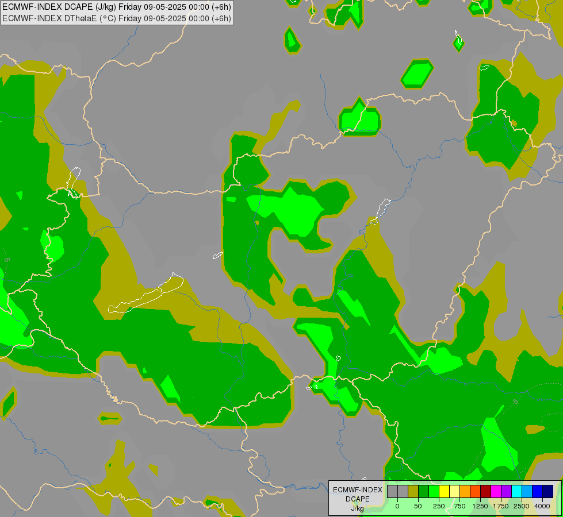Click the legend value 50
The image size is (563, 517).
(418, 506)
